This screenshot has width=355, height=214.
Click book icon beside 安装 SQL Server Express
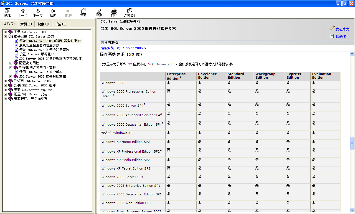click(11, 90)
